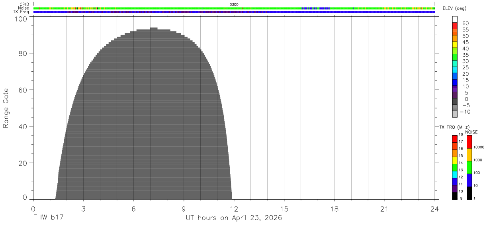Click the 3300 CPID value
This screenshot has height=226, width=489.
[x=234, y=4]
